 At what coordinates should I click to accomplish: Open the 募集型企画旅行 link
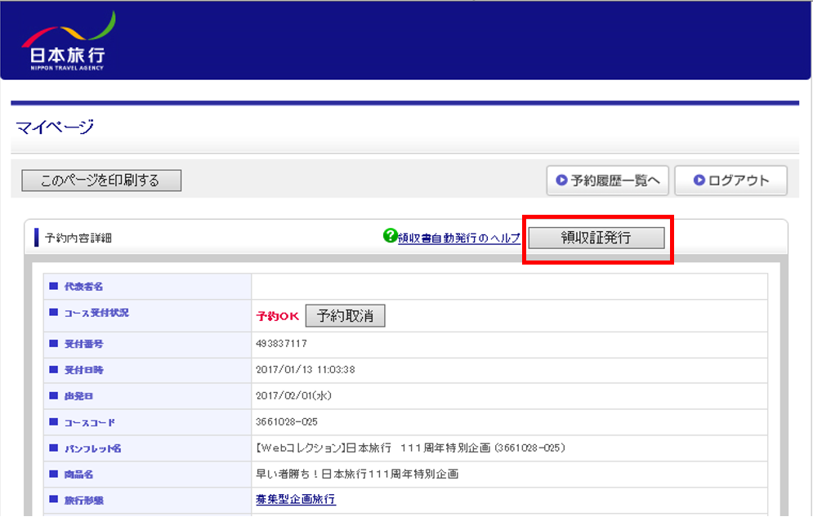pyautogui.click(x=296, y=499)
